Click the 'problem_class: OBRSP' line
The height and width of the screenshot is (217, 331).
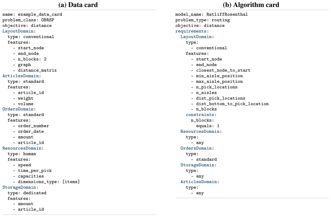click(x=28, y=20)
